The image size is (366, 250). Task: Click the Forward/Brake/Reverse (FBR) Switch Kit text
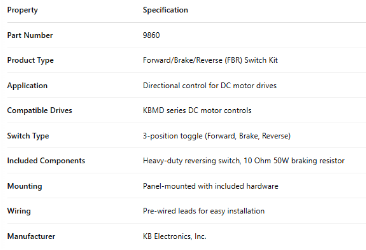tap(210, 60)
